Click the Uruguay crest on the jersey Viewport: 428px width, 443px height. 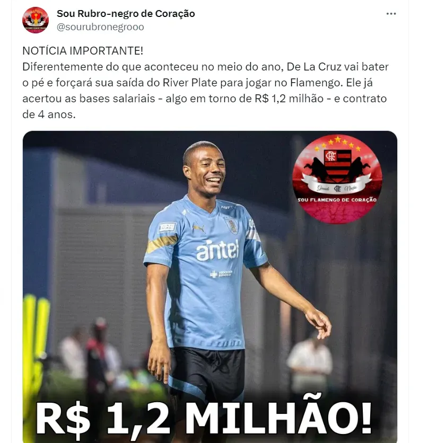(232, 226)
